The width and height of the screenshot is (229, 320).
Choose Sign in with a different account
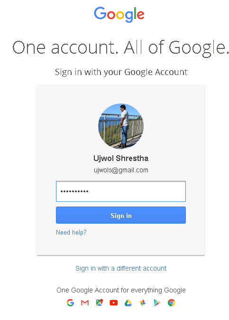pos(121,268)
